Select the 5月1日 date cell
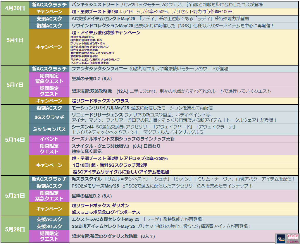This screenshot has width=300, height=244. [15, 40]
